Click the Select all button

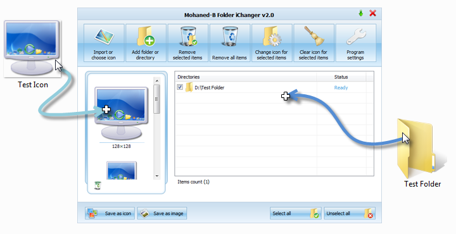pyautogui.click(x=296, y=213)
